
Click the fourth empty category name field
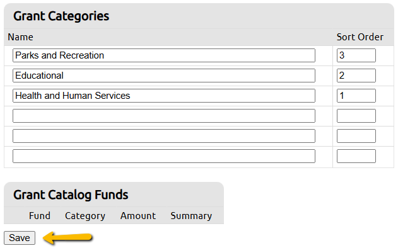click(x=164, y=116)
